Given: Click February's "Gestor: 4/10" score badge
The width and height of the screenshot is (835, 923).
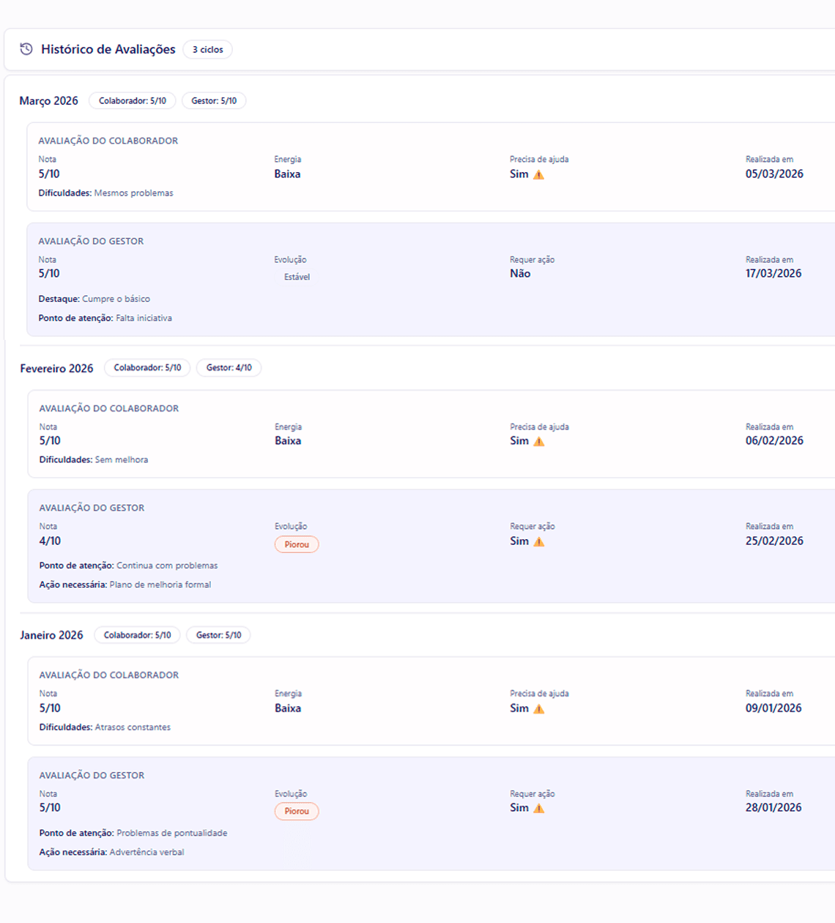Looking at the screenshot, I should pyautogui.click(x=229, y=368).
